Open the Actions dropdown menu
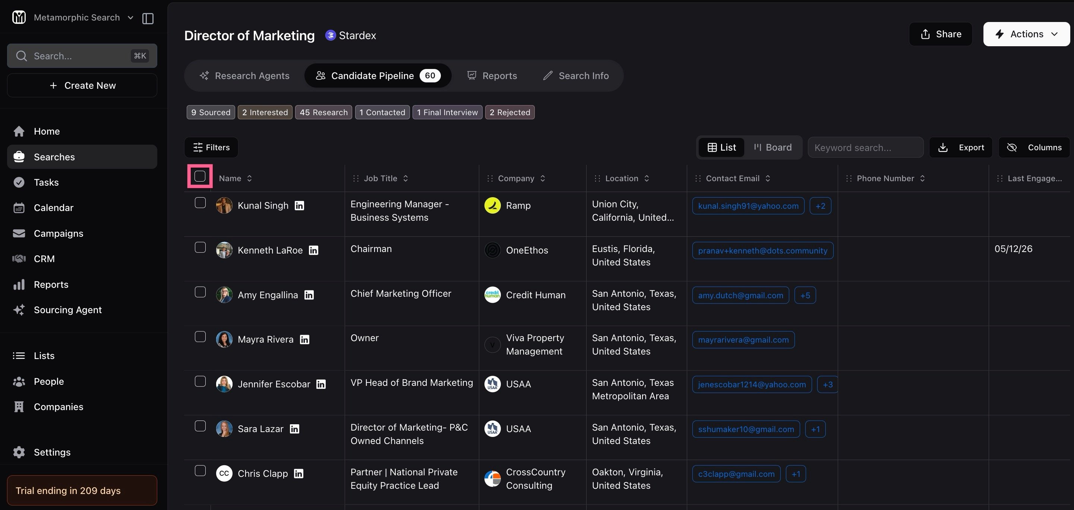This screenshot has width=1074, height=510. (1026, 34)
